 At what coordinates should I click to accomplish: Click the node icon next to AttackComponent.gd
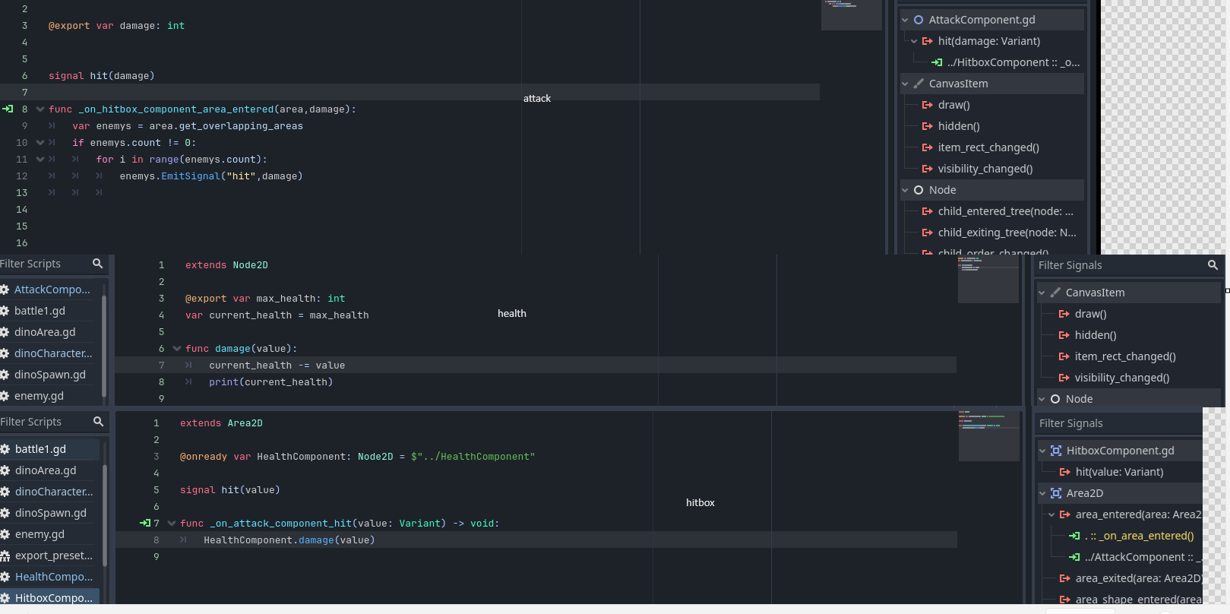click(919, 20)
